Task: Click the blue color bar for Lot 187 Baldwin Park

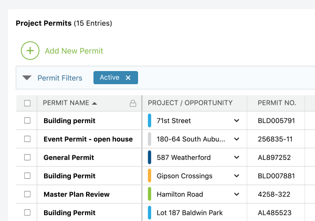Action: pyautogui.click(x=150, y=213)
